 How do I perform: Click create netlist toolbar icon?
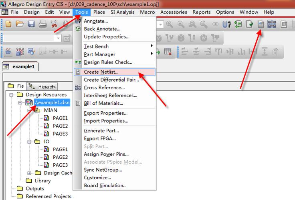click(261, 24)
